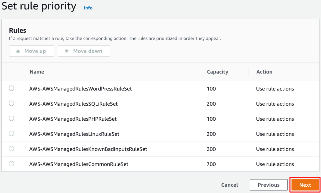Click Use rule actions in the LinuxRuleSet row

pos(275,134)
